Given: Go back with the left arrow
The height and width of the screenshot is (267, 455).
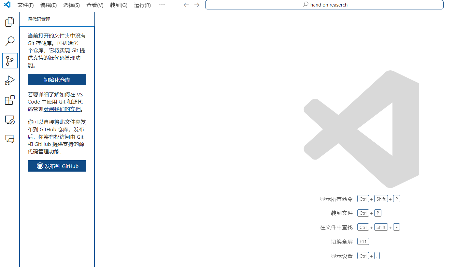Looking at the screenshot, I should tap(186, 5).
